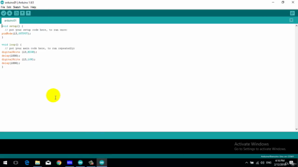This screenshot has width=298, height=167.
Task: Open the Sketch menu
Action: tap(17, 7)
